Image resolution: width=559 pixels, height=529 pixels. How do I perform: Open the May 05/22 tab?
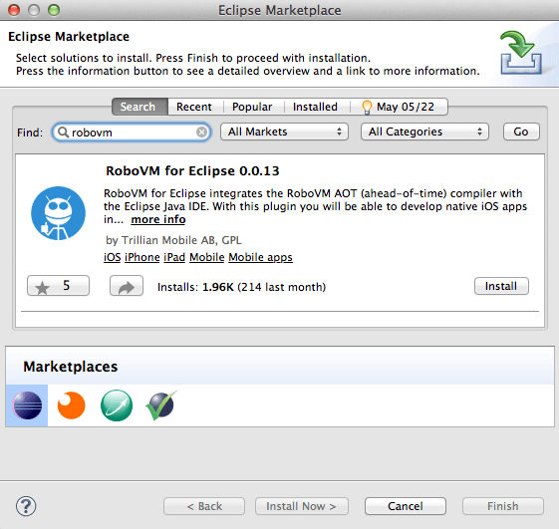tap(399, 107)
